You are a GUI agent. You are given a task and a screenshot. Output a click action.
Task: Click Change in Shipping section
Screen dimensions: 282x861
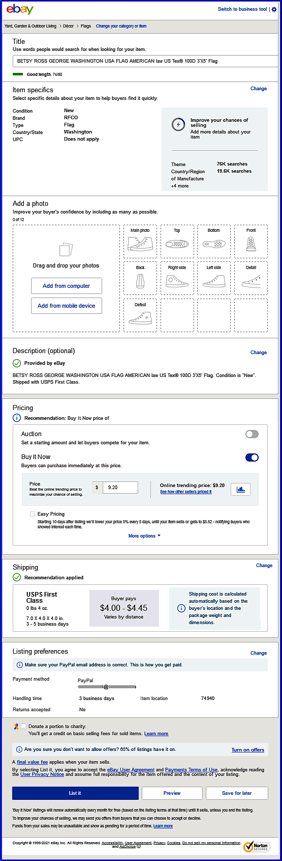pyautogui.click(x=264, y=566)
